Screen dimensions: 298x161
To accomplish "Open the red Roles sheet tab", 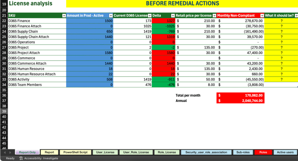I will pos(263,152).
